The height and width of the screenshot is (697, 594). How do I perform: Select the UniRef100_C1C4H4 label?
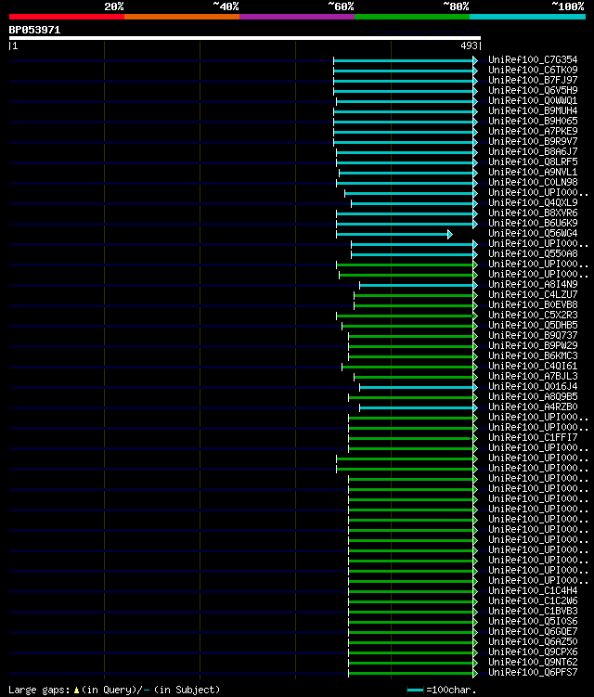pos(533,591)
